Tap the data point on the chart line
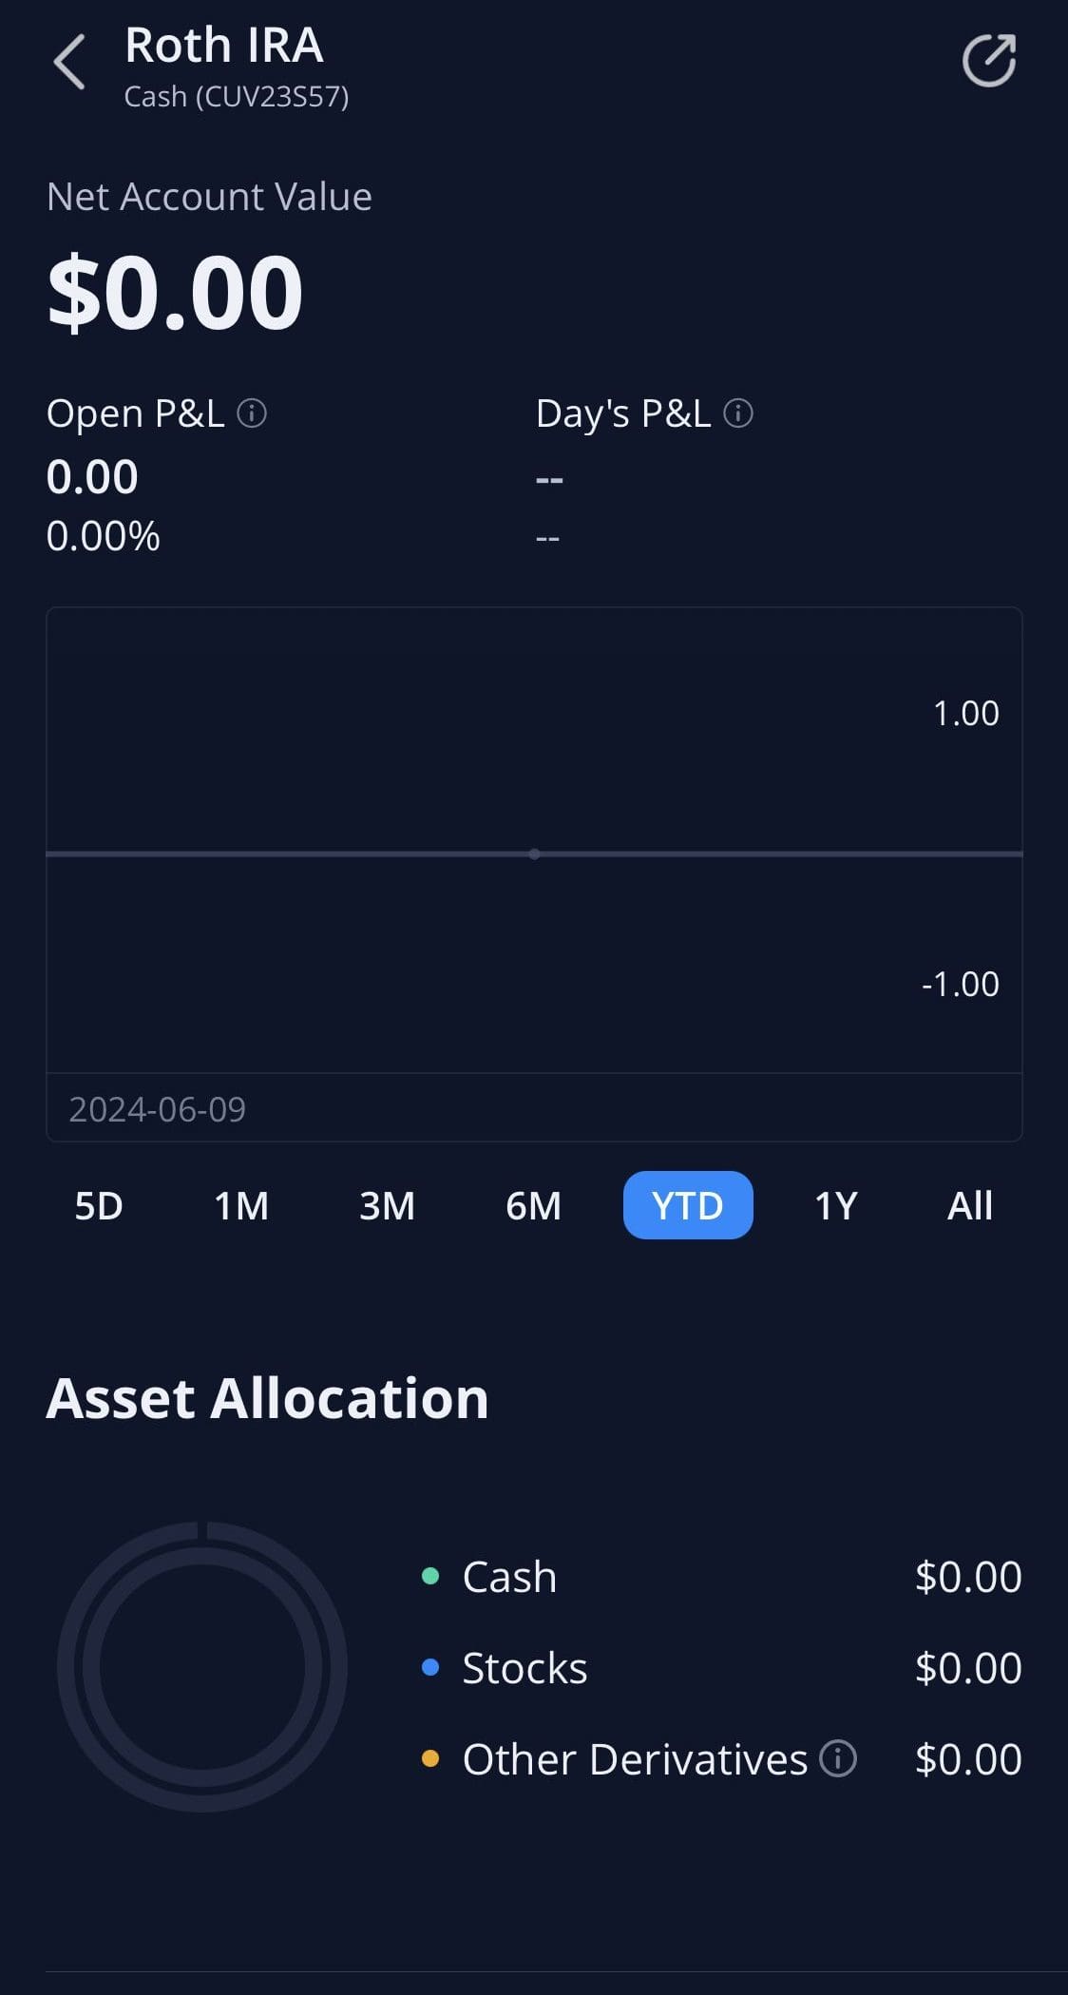 (x=535, y=854)
